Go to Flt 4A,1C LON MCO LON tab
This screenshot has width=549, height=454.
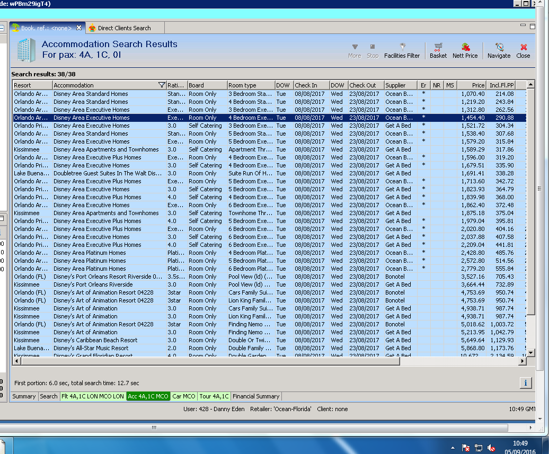coord(92,396)
